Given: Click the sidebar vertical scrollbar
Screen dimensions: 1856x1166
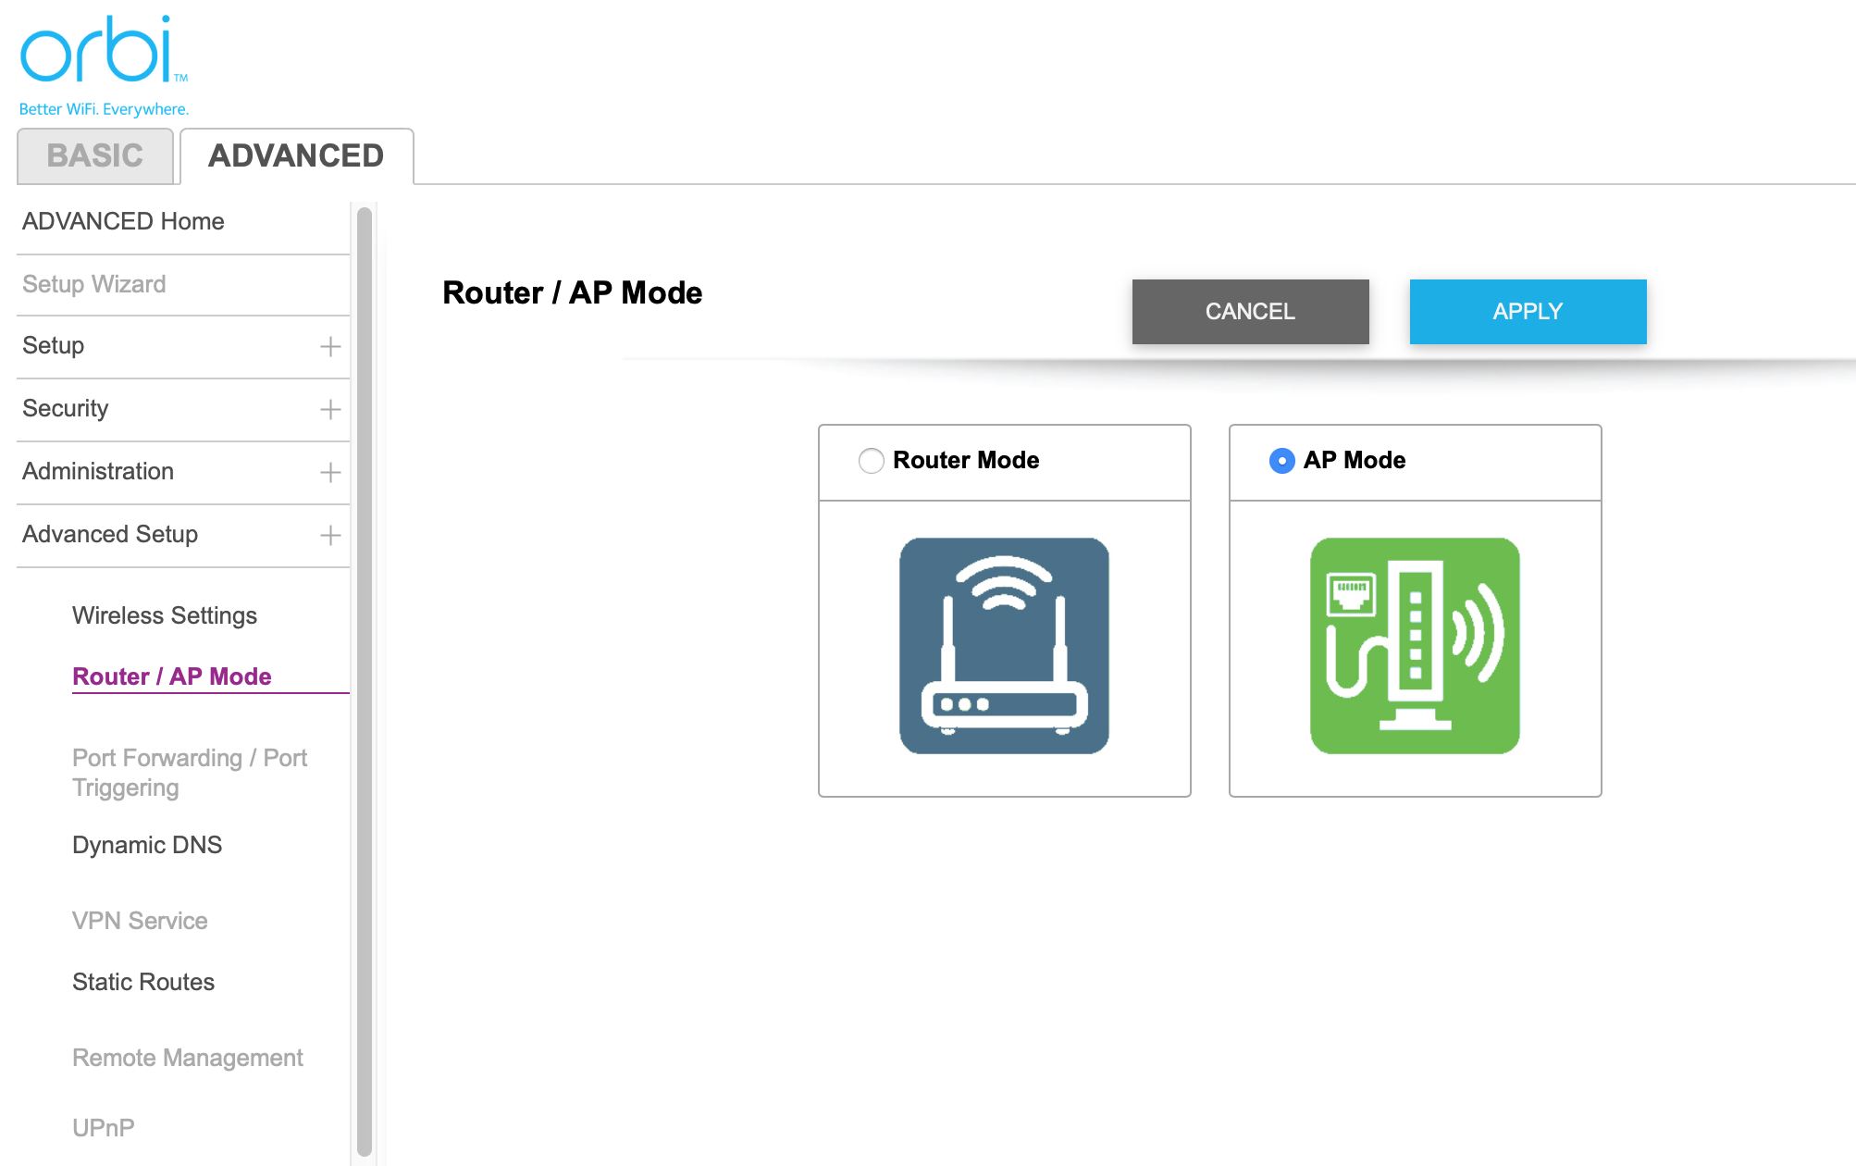Looking at the screenshot, I should pos(365,680).
